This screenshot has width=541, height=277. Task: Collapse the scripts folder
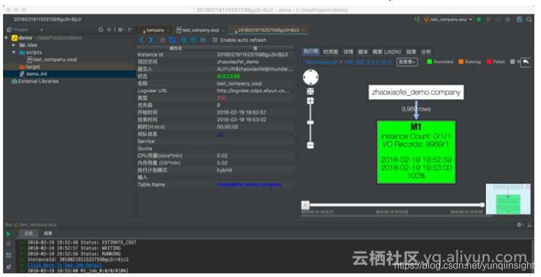(x=14, y=52)
